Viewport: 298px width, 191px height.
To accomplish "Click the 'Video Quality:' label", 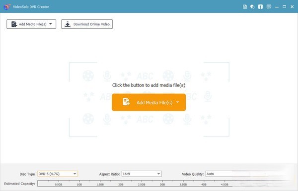I will pyautogui.click(x=193, y=174).
